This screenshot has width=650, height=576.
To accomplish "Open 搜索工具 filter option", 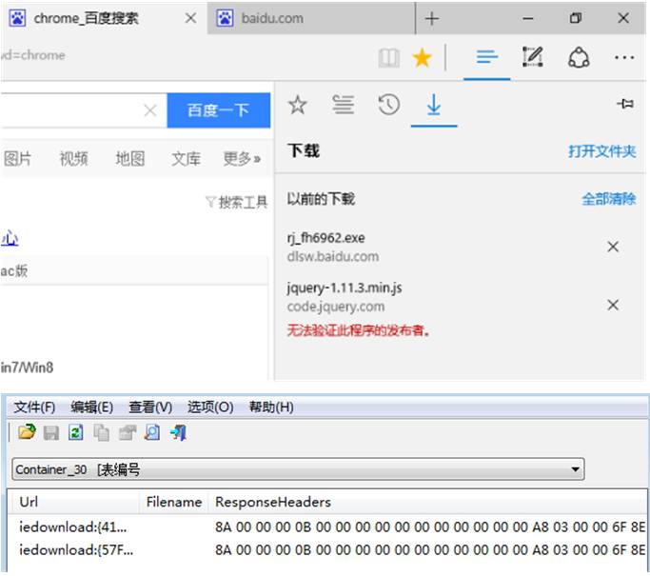I will (237, 203).
